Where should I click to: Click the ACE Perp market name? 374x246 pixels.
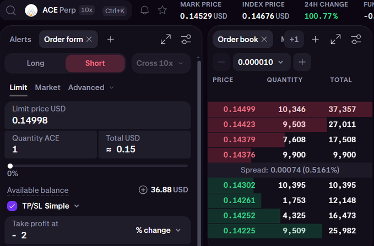tap(59, 10)
